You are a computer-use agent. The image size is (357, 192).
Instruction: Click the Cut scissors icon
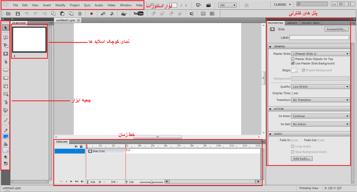[44, 14]
